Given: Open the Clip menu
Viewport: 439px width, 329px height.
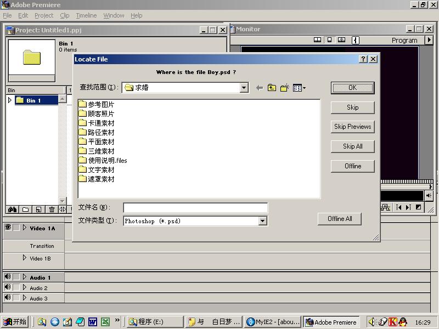Looking at the screenshot, I should tap(65, 15).
